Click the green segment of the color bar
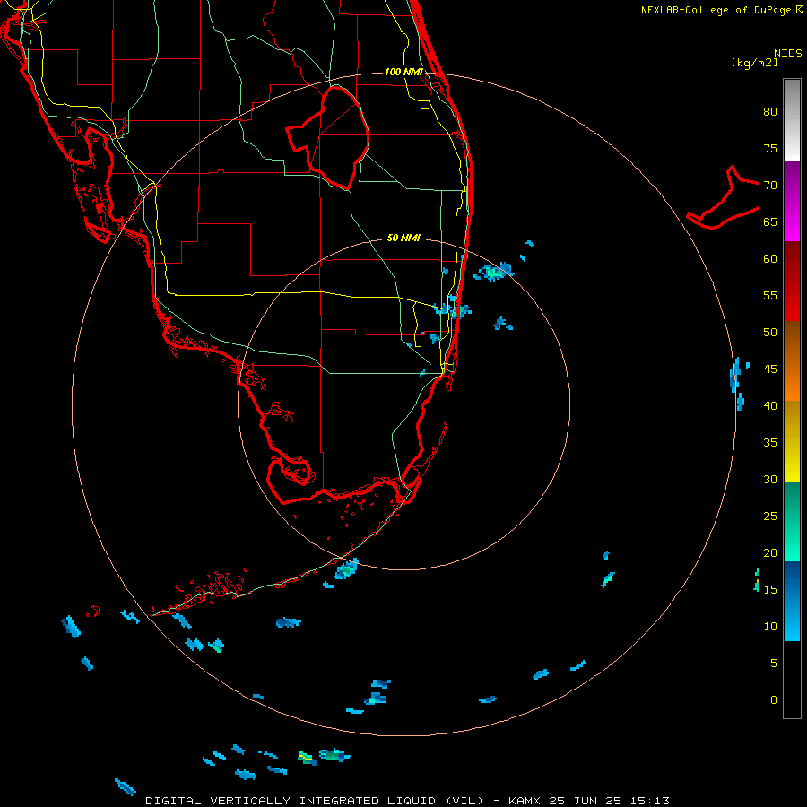The image size is (807, 807). coord(792,521)
